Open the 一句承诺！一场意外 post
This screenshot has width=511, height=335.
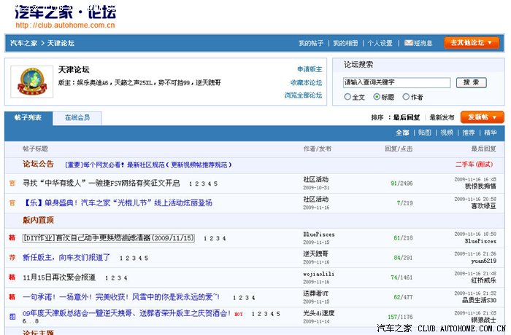click(x=121, y=297)
